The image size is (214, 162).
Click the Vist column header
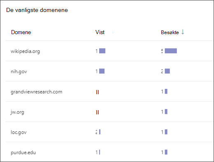pos(100,32)
